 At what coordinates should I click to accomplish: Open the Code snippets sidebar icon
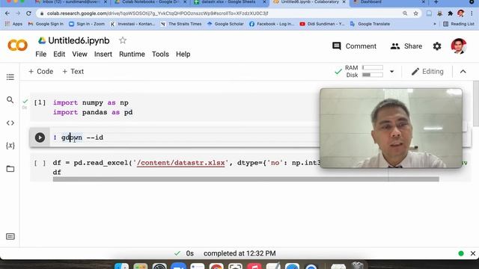[10, 123]
